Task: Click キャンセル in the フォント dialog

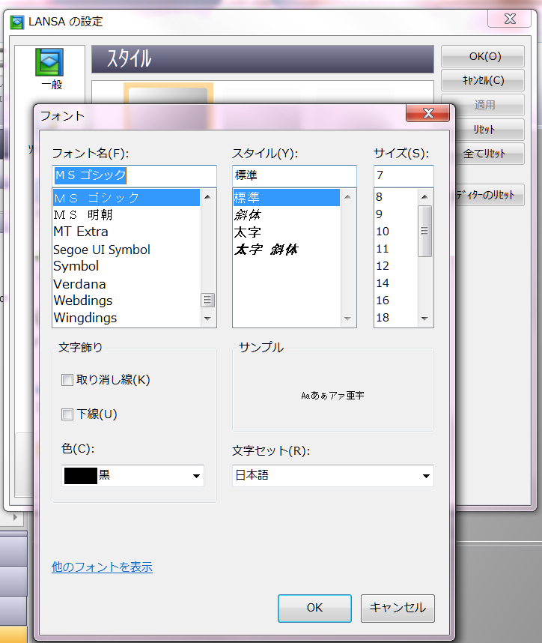Action: click(x=398, y=608)
